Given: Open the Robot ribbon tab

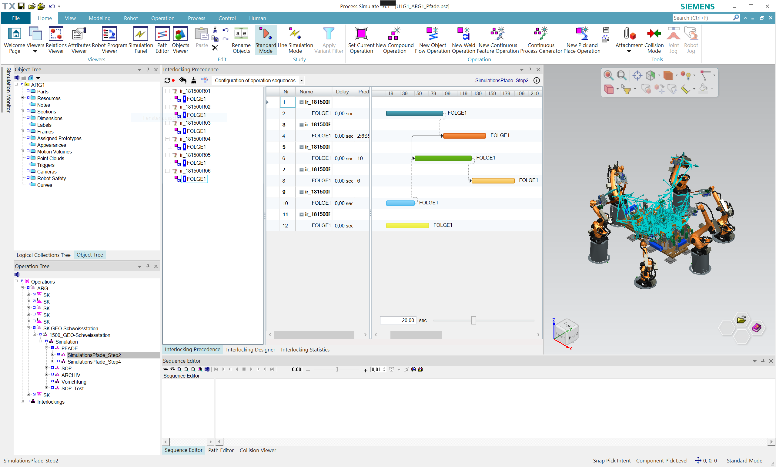Looking at the screenshot, I should tap(131, 18).
